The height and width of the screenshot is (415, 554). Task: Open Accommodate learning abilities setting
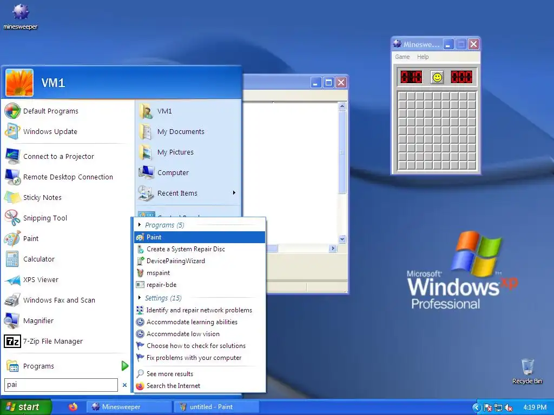(200, 322)
